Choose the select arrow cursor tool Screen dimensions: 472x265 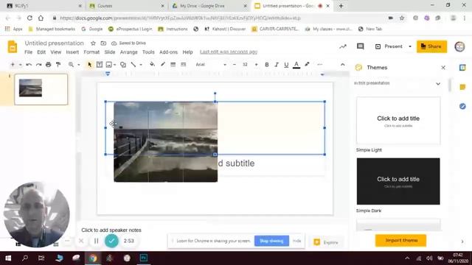click(x=90, y=65)
